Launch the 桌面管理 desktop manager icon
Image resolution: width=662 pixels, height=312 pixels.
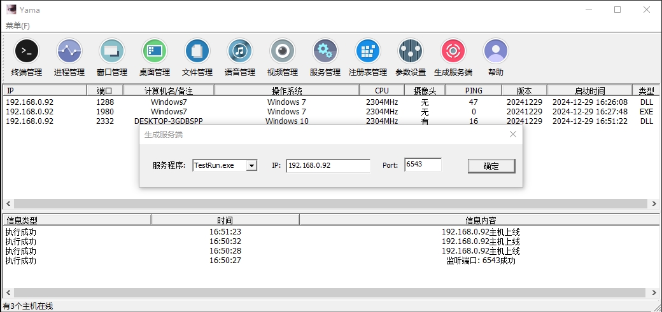[x=155, y=51]
